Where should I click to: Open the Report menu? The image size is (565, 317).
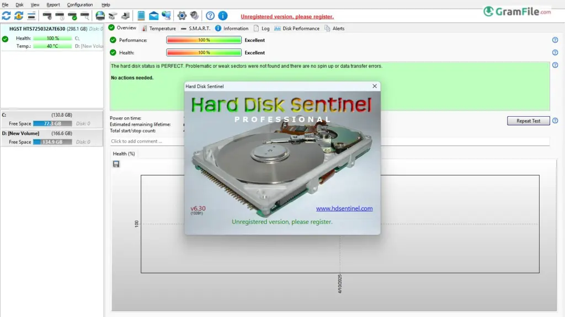point(53,4)
